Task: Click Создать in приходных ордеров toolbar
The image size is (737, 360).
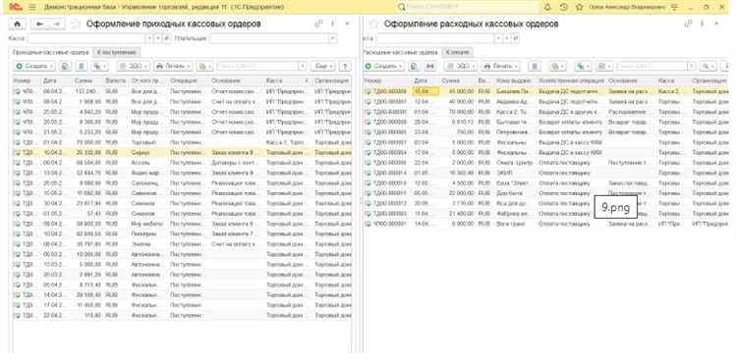Action: [x=34, y=66]
